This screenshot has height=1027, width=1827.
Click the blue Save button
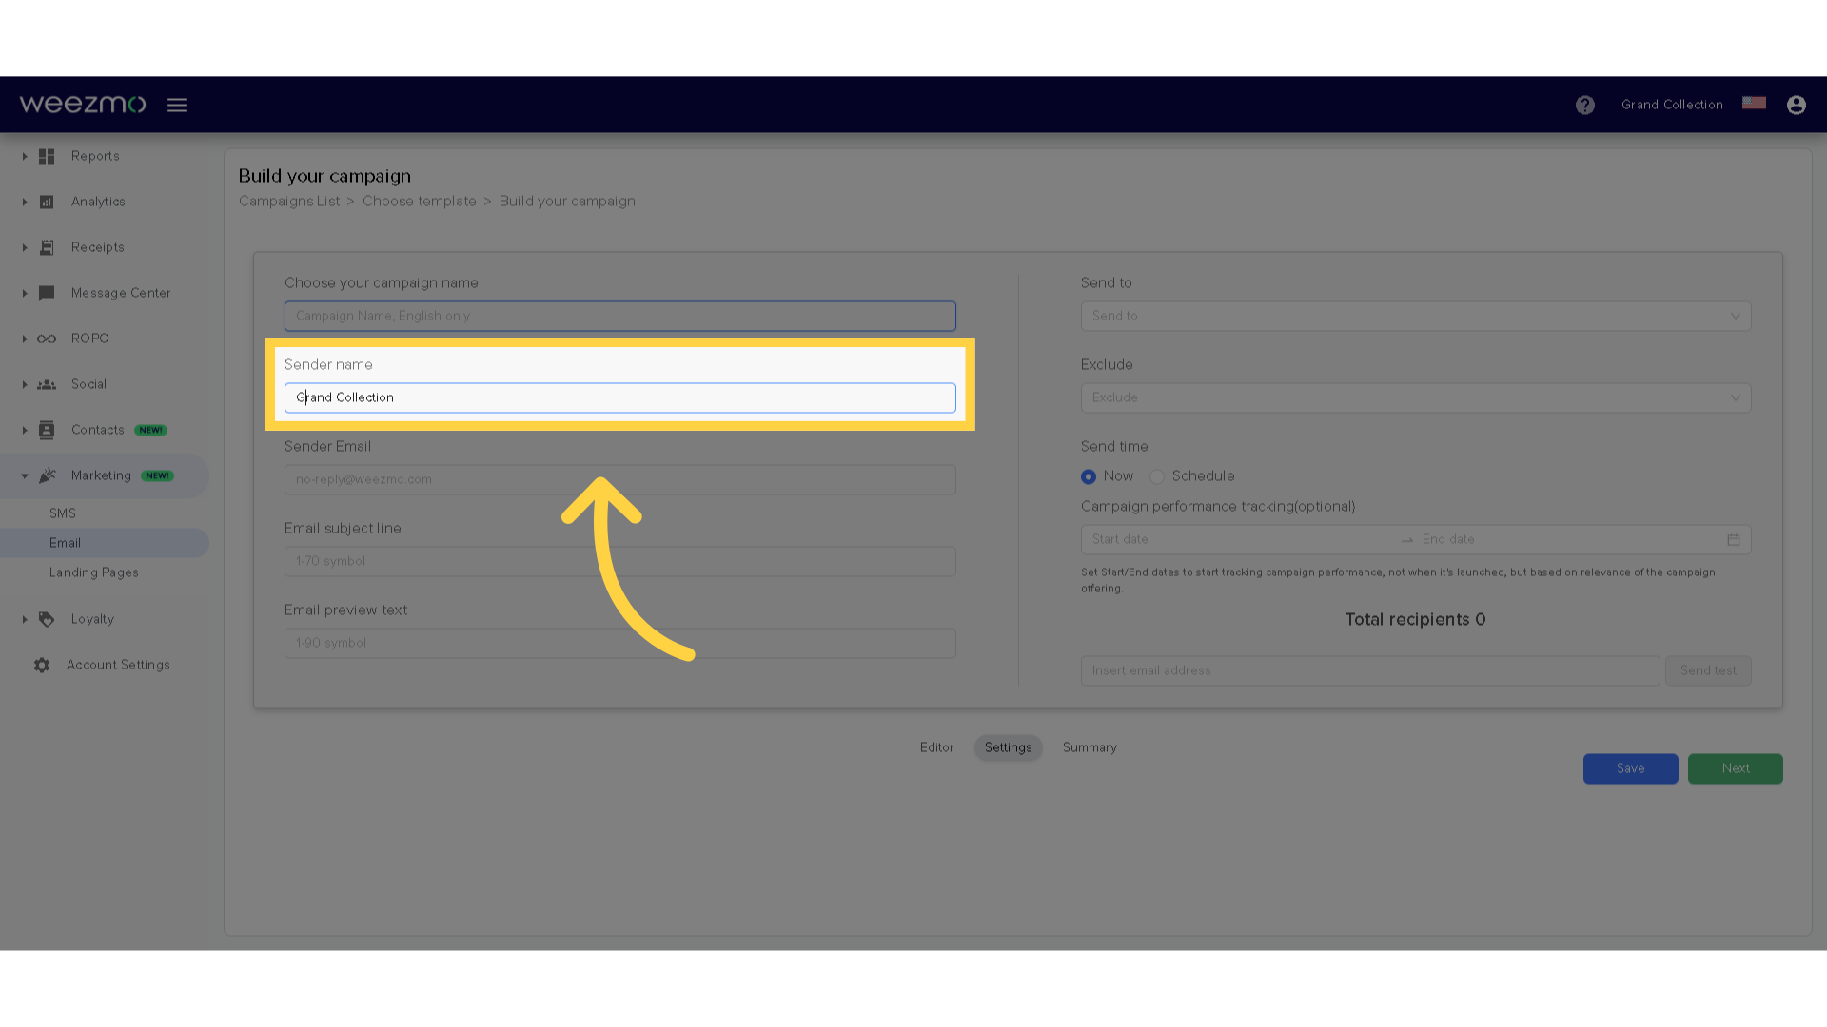point(1630,768)
